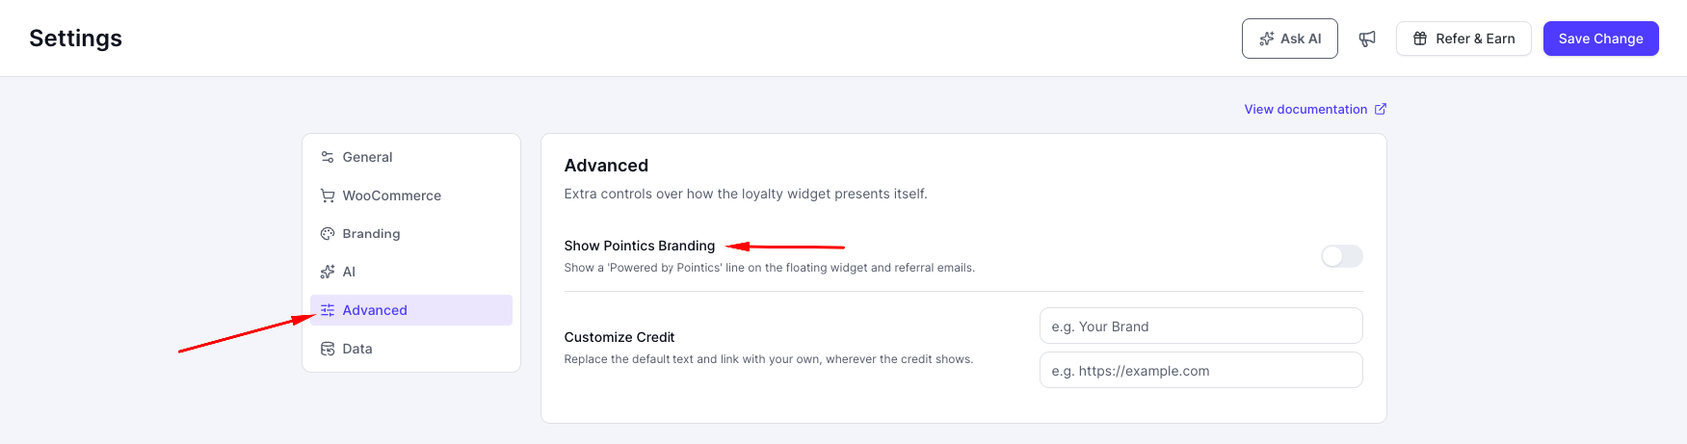Click the tuning sliders icon beside Advanced
Screen dimensions: 1687x444
coord(328,310)
